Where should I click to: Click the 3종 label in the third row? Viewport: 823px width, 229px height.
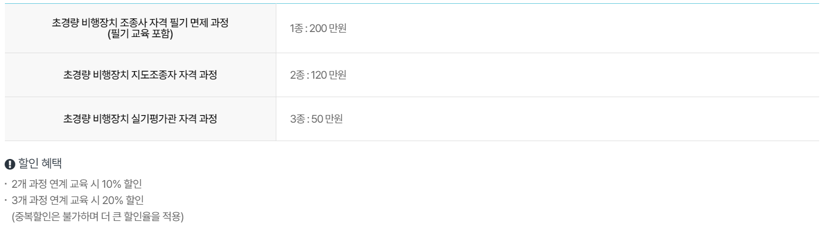297,119
